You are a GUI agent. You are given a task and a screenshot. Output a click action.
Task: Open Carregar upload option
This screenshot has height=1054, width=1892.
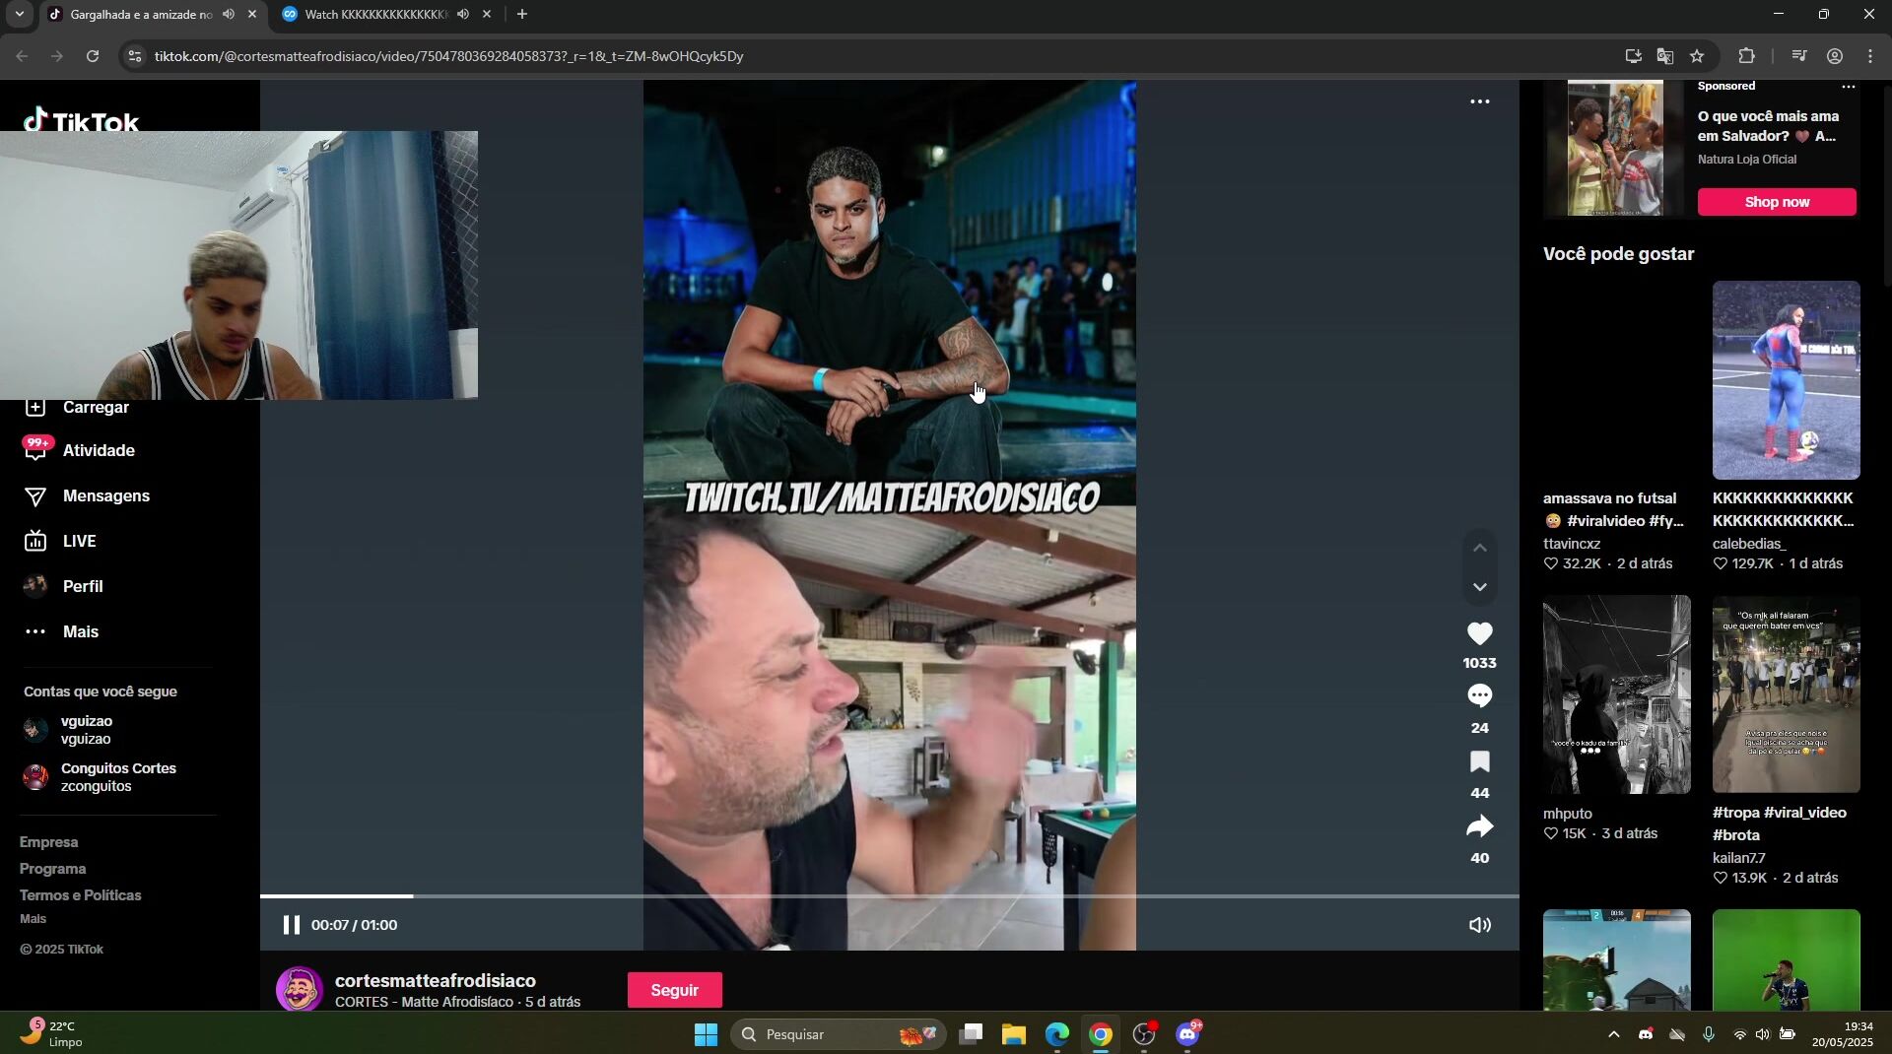(77, 408)
